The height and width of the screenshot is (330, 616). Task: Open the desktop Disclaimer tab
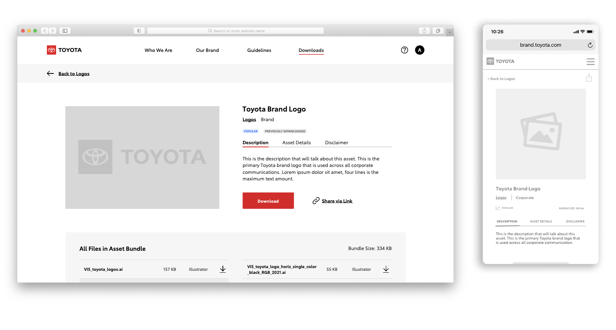337,143
